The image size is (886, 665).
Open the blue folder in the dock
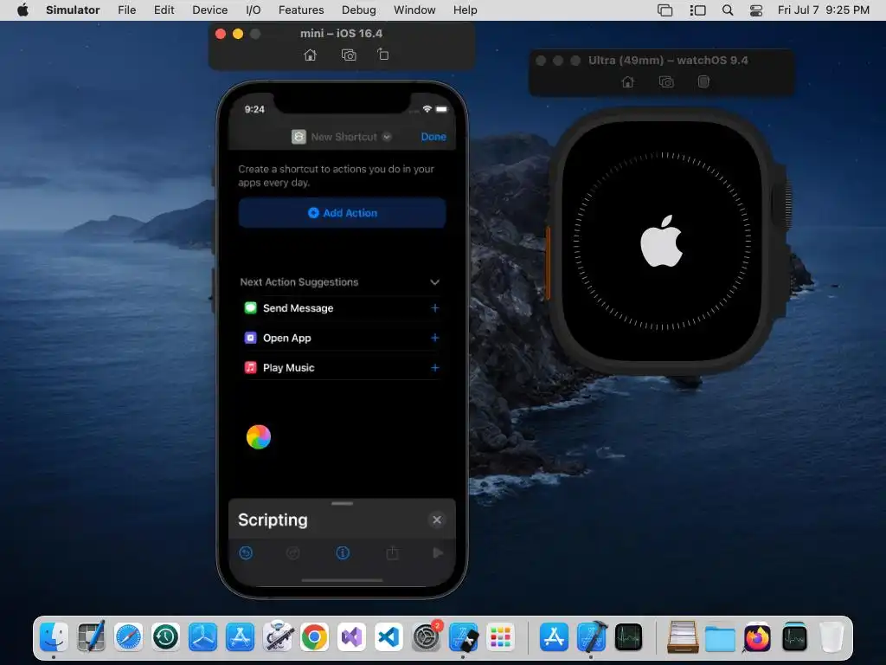tap(720, 638)
